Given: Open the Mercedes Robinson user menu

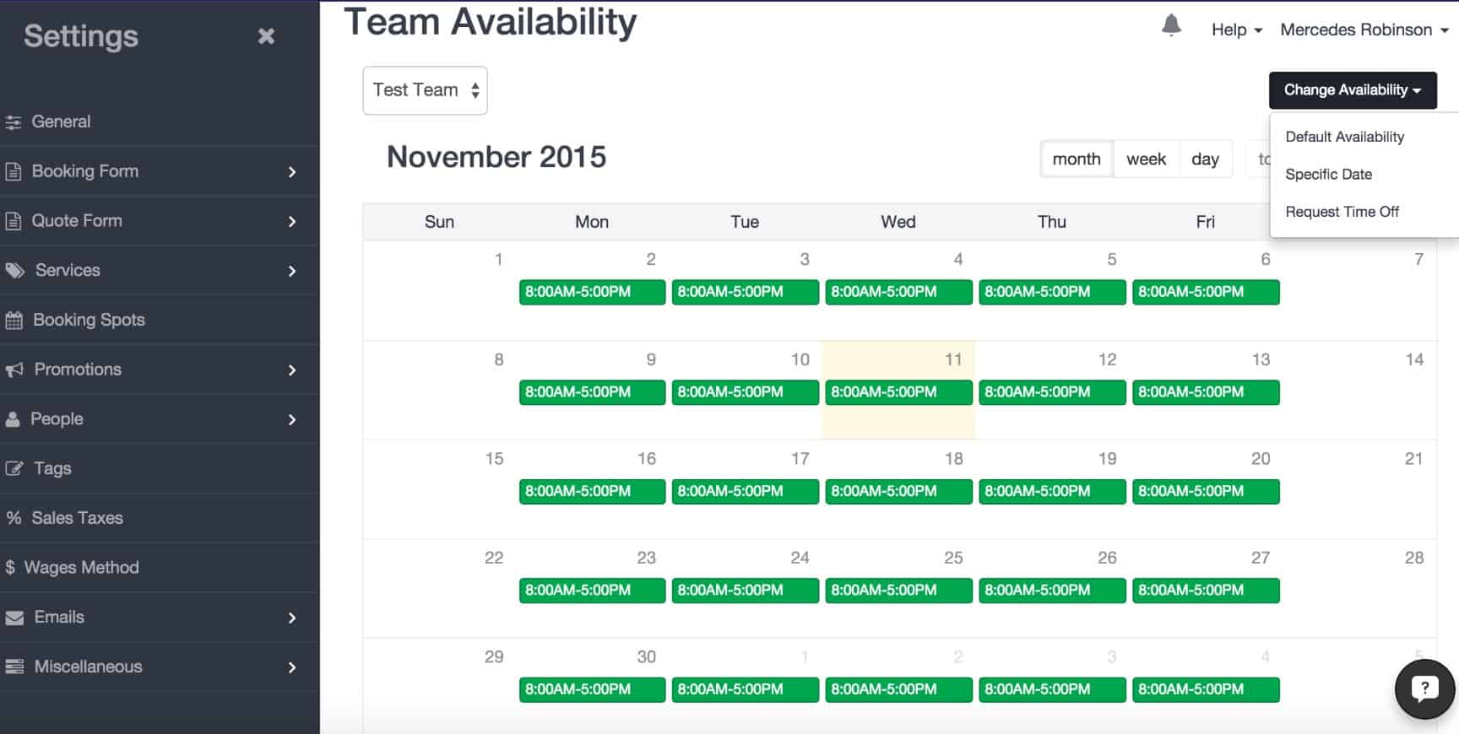Looking at the screenshot, I should 1364,30.
